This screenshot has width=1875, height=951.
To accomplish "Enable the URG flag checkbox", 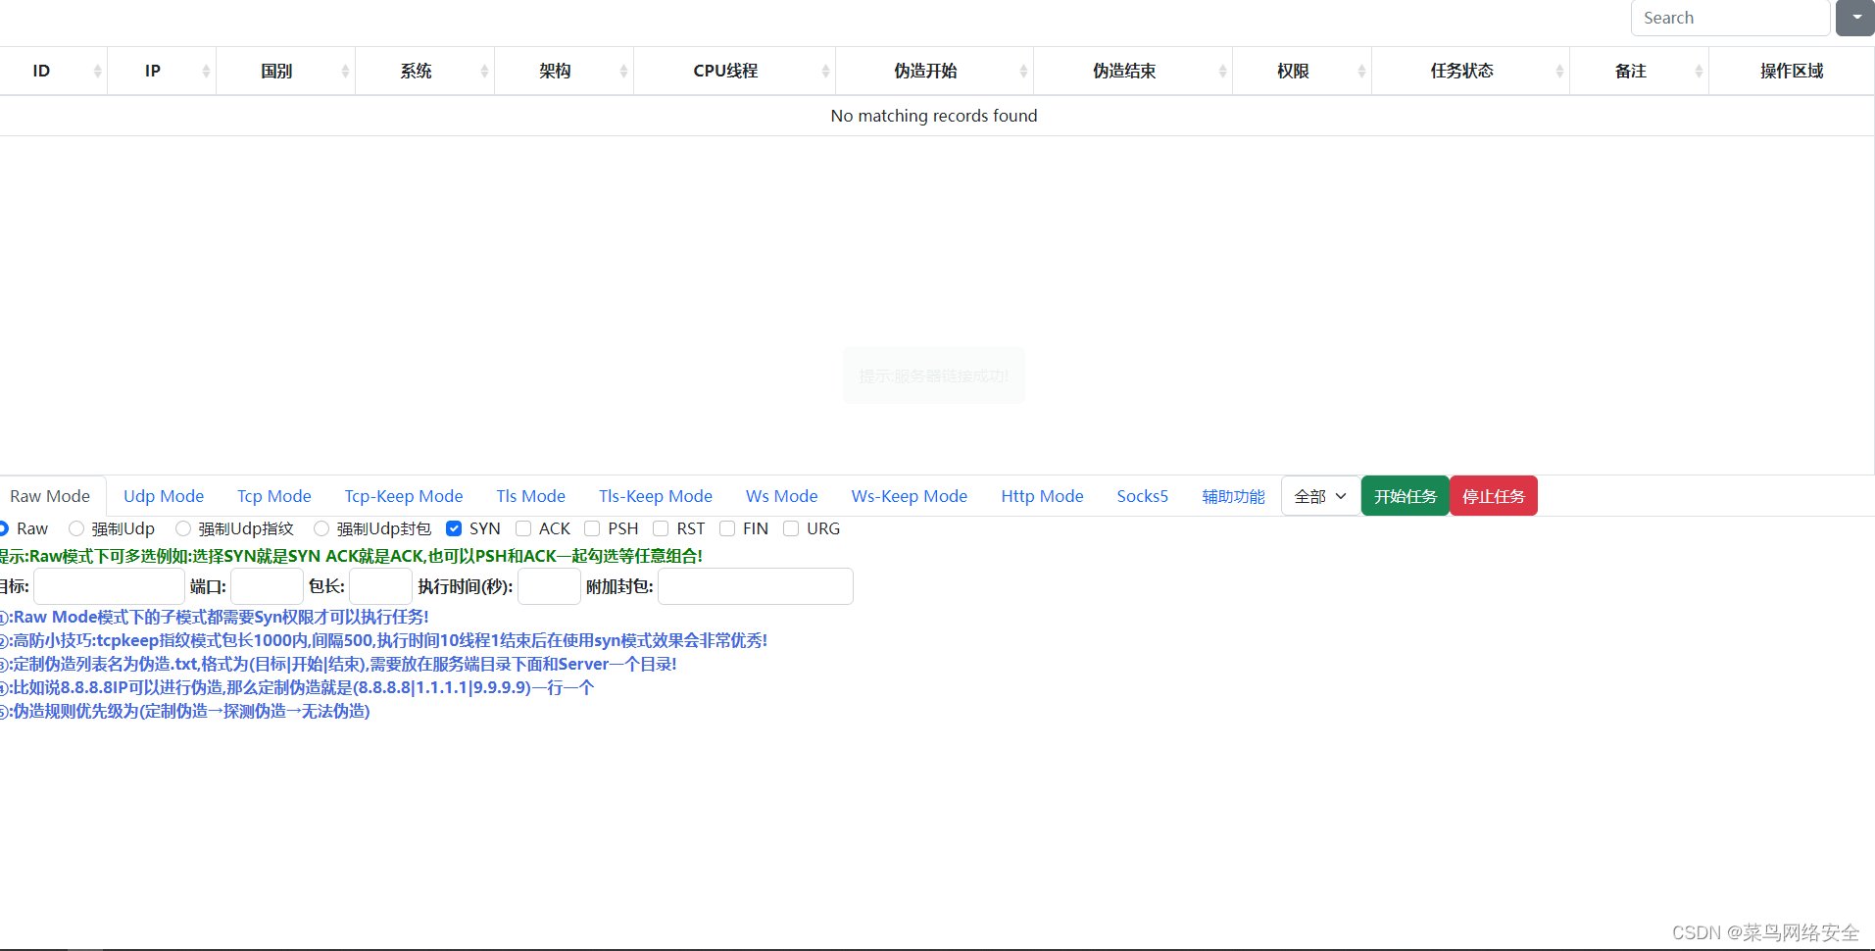I will click(x=791, y=528).
